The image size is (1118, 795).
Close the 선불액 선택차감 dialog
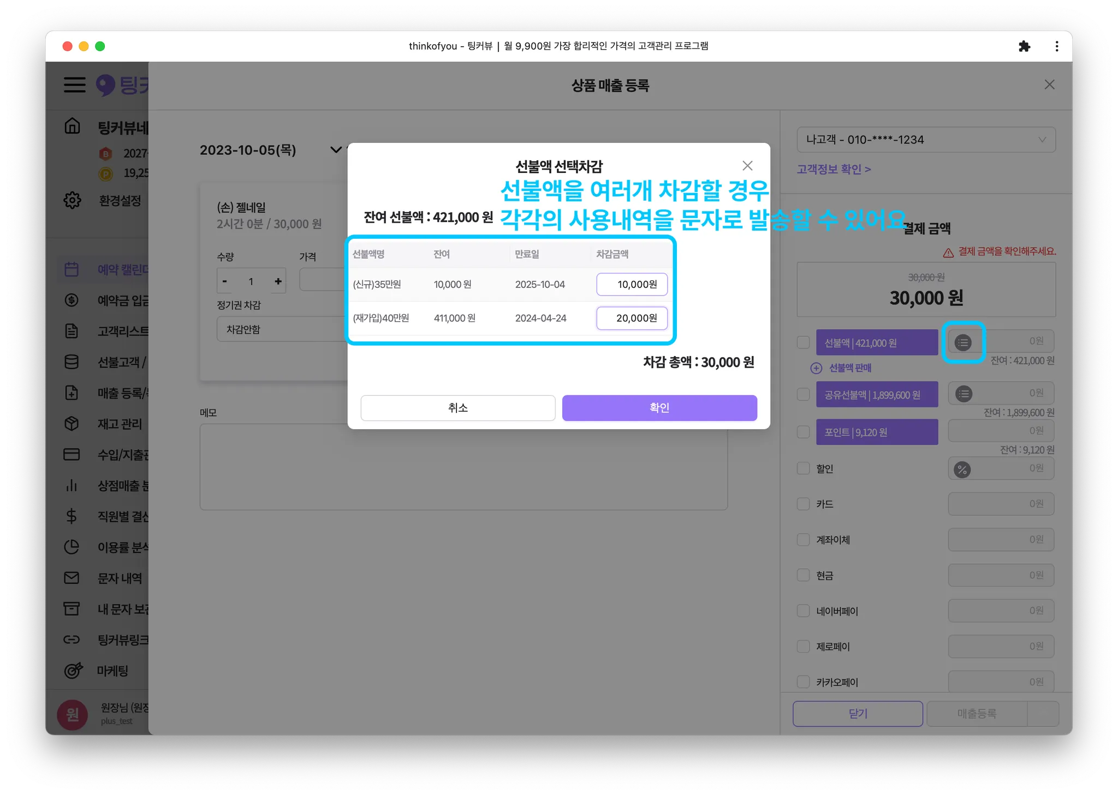747,166
